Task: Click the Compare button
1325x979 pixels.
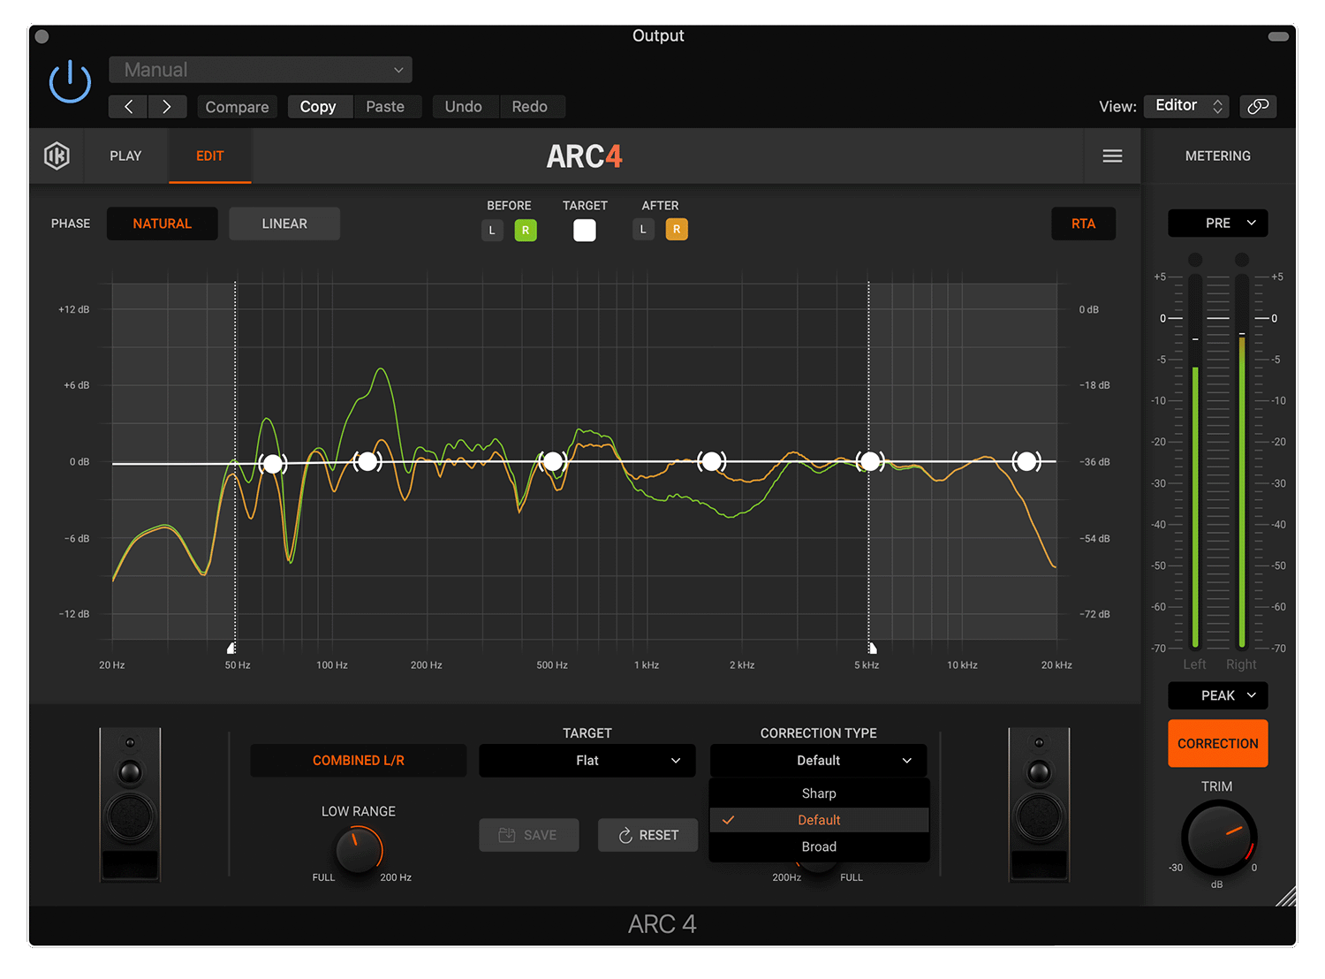Action: (x=237, y=106)
